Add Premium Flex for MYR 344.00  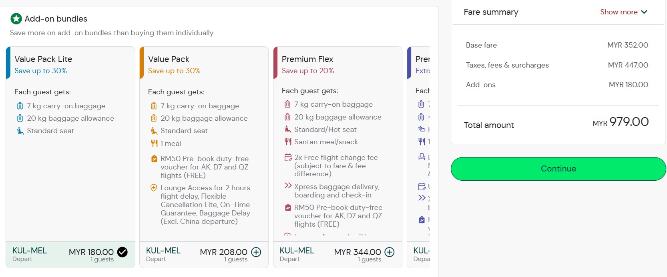[389, 252]
